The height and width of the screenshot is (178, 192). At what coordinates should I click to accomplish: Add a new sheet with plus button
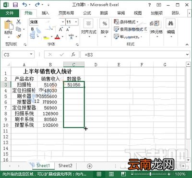click(90, 166)
